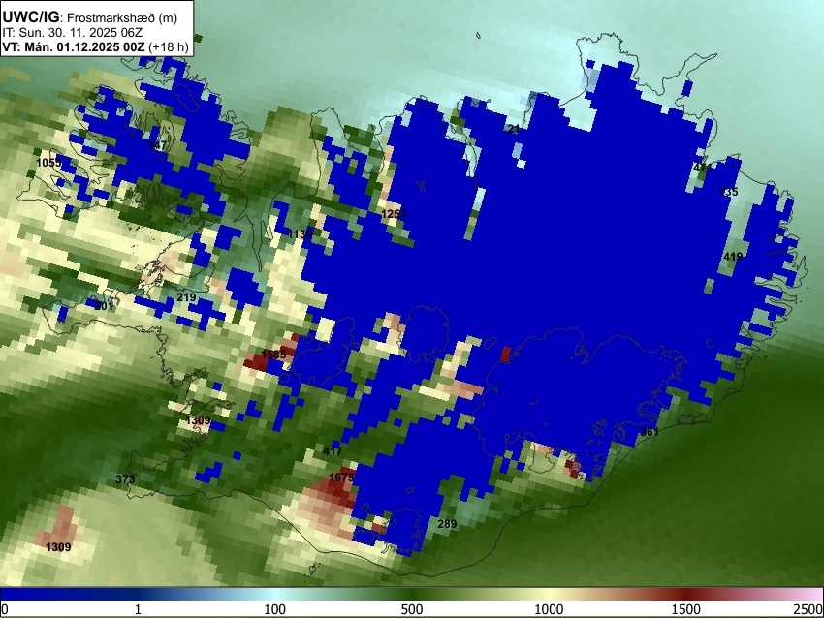Click the 289 value on the map
The width and height of the screenshot is (824, 618).
point(447,523)
